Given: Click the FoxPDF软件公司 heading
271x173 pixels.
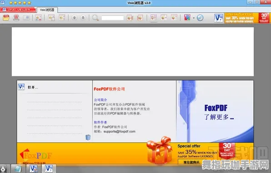Looking at the screenshot, I should pyautogui.click(x=109, y=89).
